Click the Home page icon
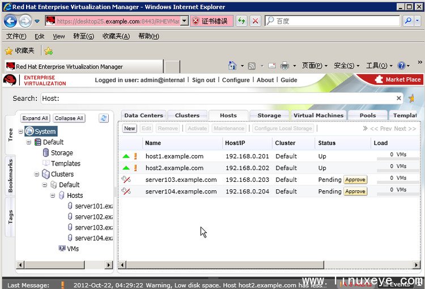Image resolution: width=425 pixels, height=289 pixels. [x=232, y=66]
